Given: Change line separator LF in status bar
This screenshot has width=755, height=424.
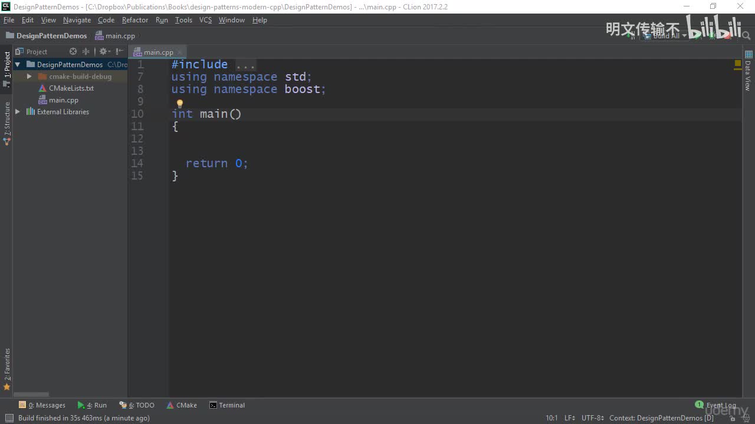Looking at the screenshot, I should (570, 418).
